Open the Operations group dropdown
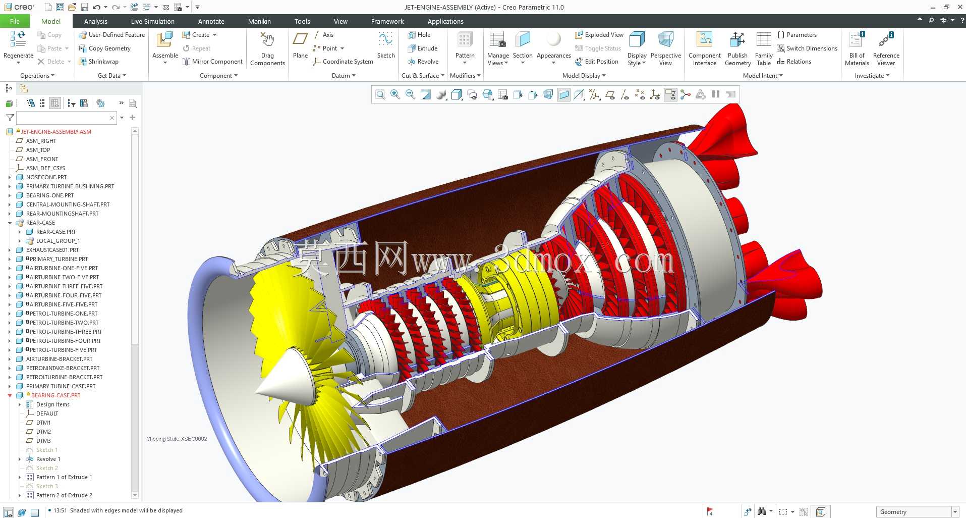966x518 pixels. pos(37,76)
